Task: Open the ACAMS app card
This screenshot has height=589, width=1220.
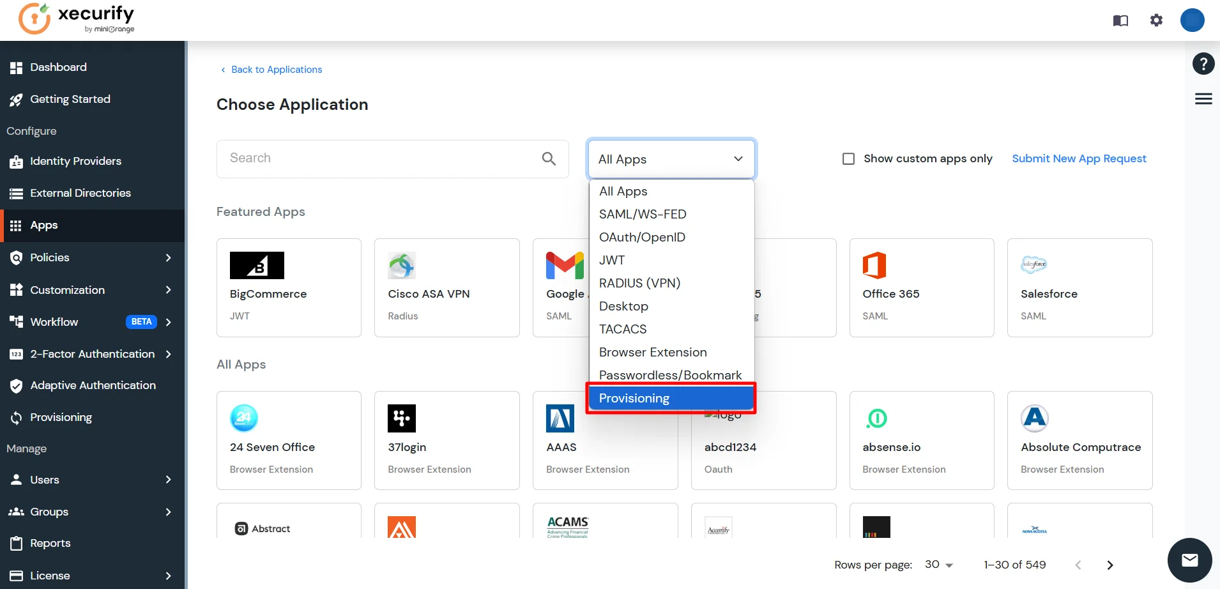Action: tap(606, 521)
